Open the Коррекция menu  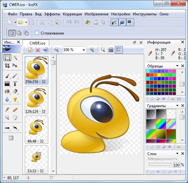point(72,14)
